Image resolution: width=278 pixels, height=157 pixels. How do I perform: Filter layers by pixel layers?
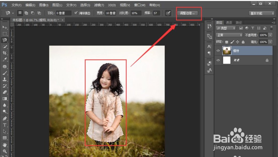[241, 28]
